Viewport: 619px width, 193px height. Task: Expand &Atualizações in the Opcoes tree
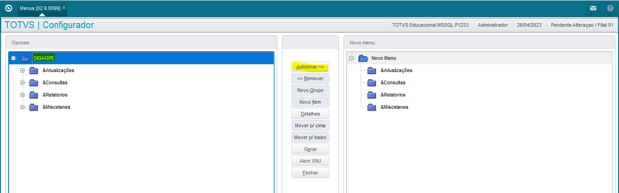(22, 70)
